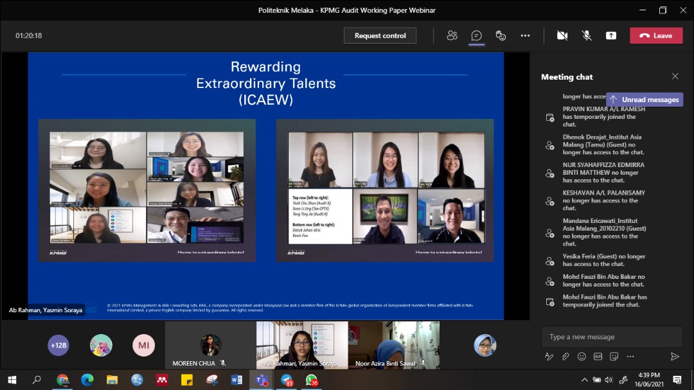694x390 pixels.
Task: Expand hidden system tray icons chevron
Action: click(584, 380)
